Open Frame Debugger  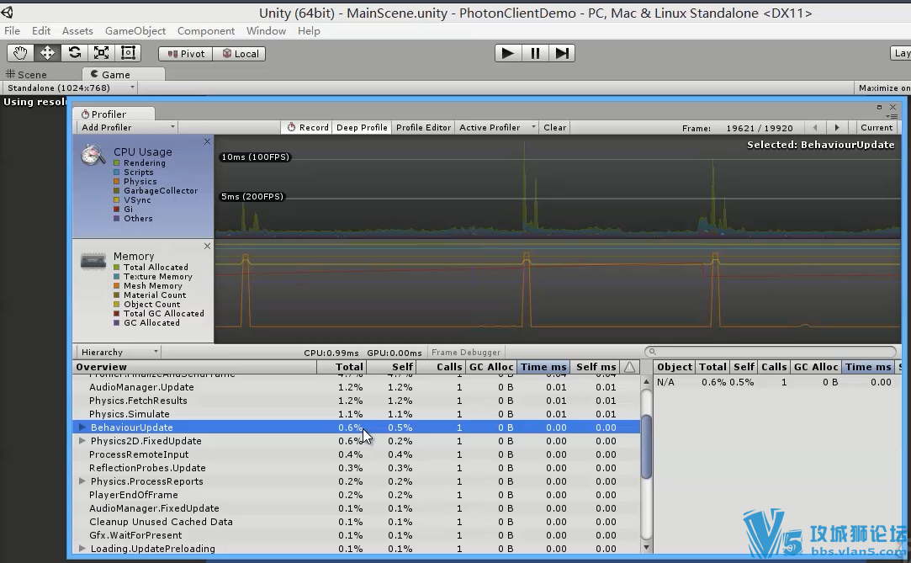[466, 352]
